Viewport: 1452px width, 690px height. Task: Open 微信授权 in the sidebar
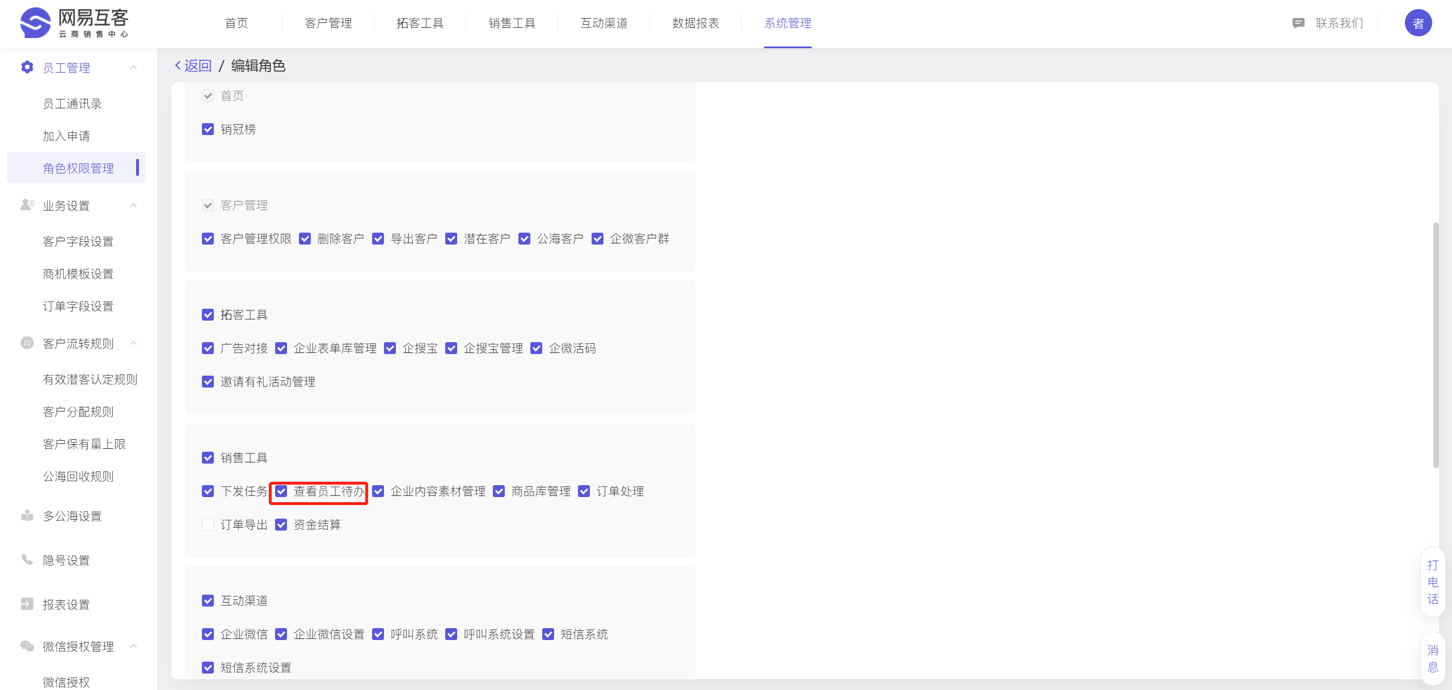point(66,682)
